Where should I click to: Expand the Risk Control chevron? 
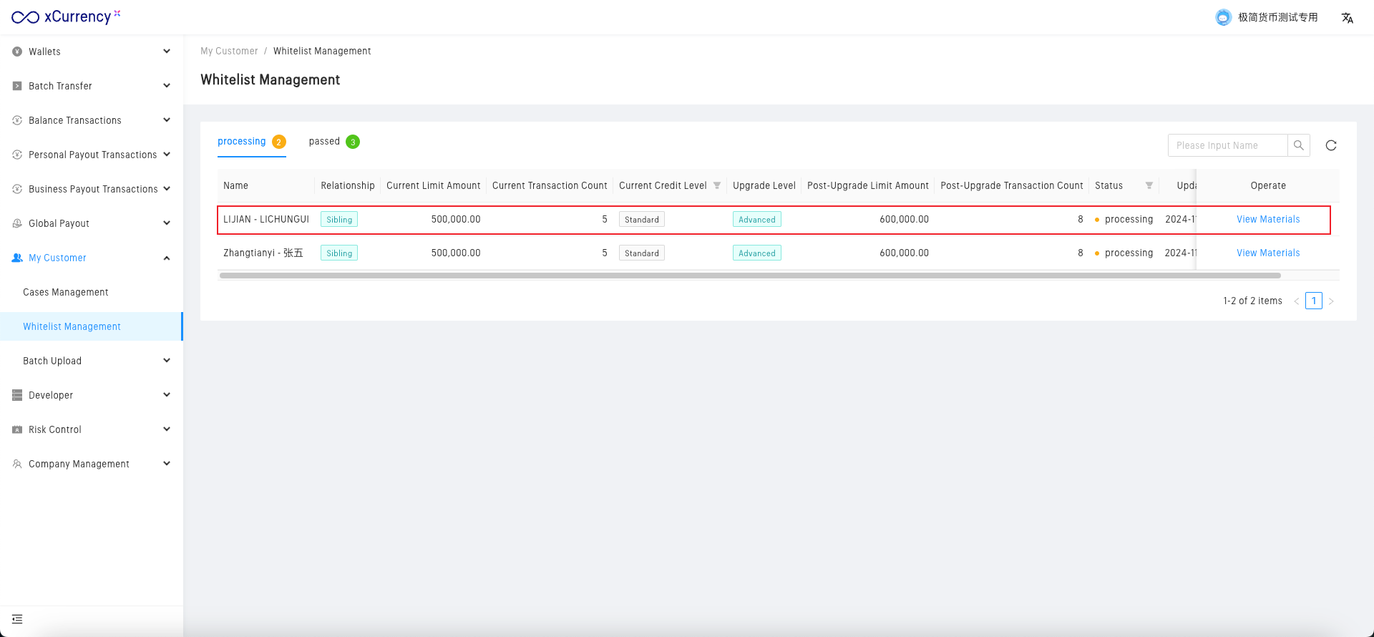point(167,429)
